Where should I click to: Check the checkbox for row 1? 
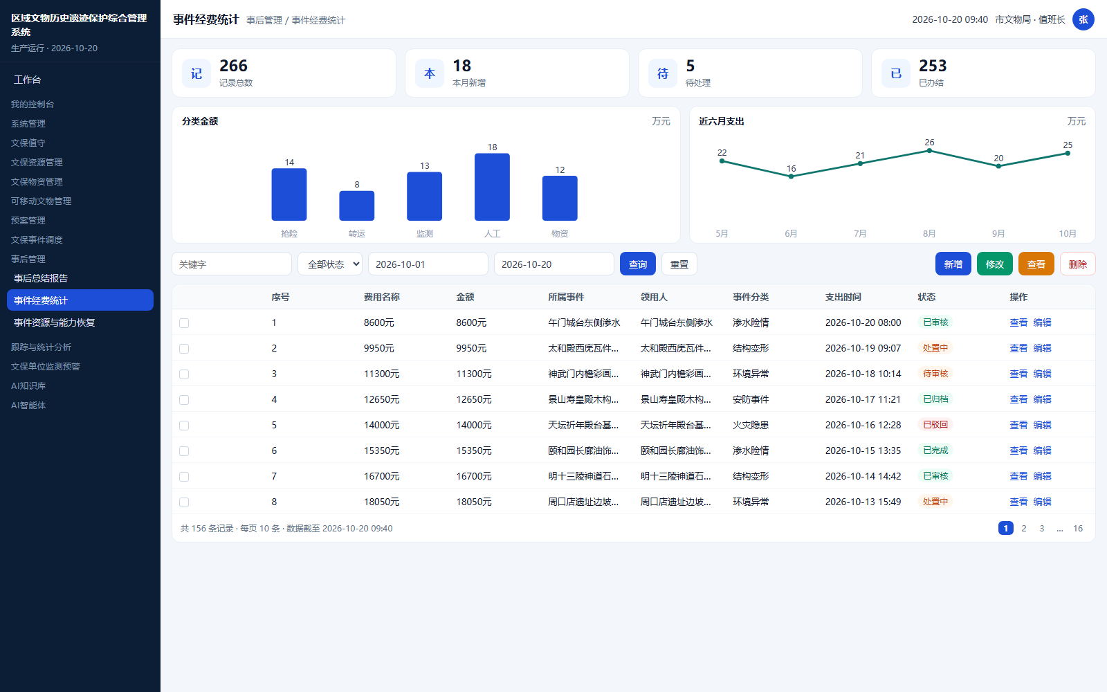[x=184, y=323]
